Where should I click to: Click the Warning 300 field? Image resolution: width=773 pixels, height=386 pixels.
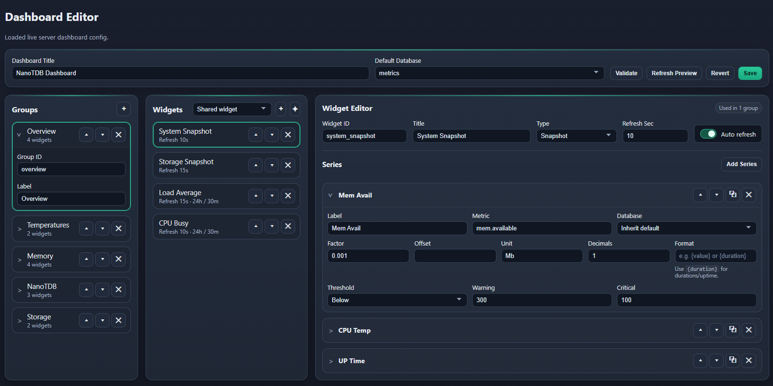click(x=542, y=300)
